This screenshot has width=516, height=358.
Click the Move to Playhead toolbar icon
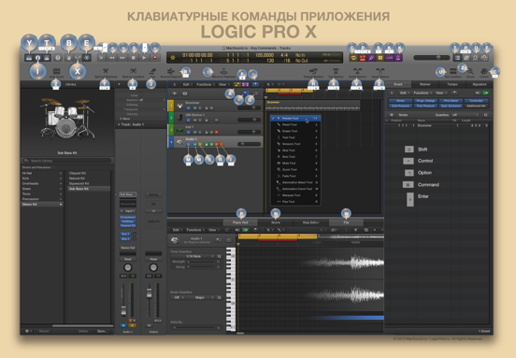click(x=223, y=71)
